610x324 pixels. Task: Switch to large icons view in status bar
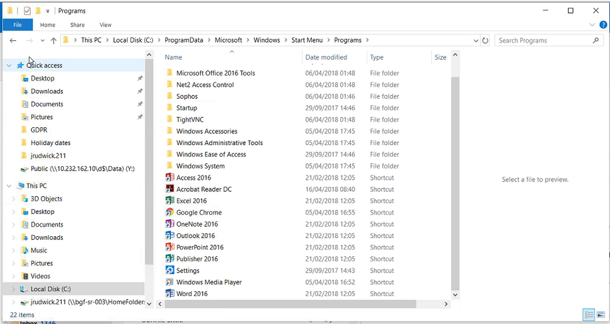[601, 315]
